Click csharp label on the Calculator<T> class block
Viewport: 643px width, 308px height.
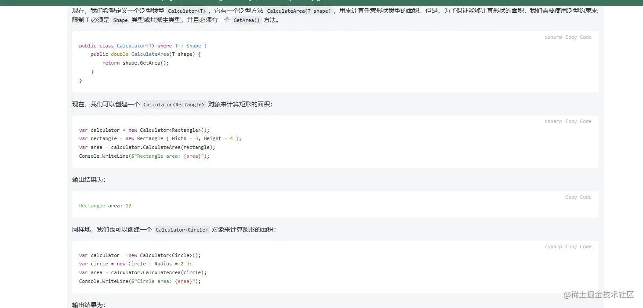(x=553, y=37)
